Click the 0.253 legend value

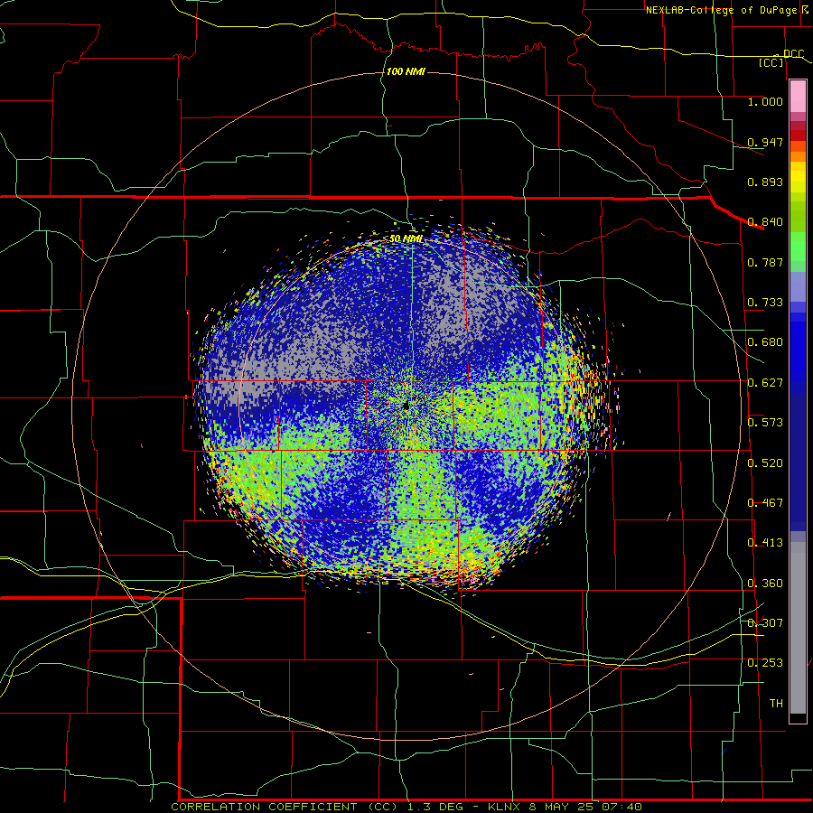click(765, 663)
